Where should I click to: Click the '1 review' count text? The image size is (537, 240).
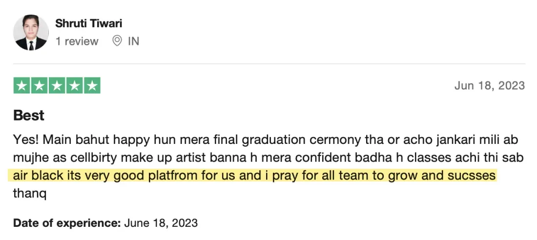point(77,41)
